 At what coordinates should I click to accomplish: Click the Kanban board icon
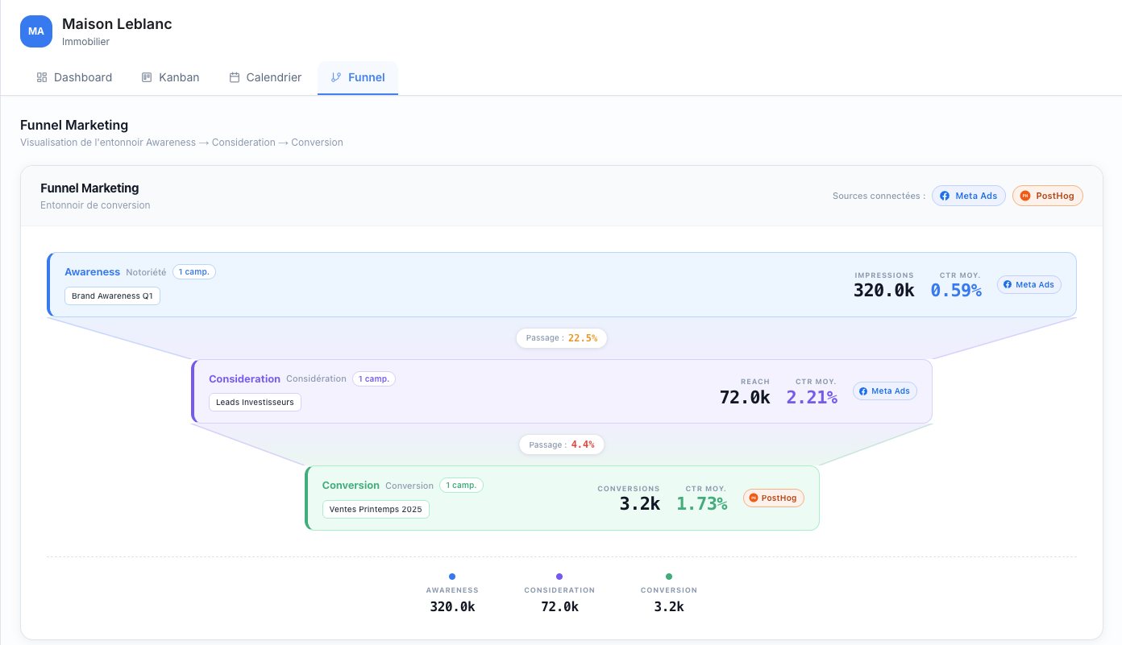(x=146, y=77)
